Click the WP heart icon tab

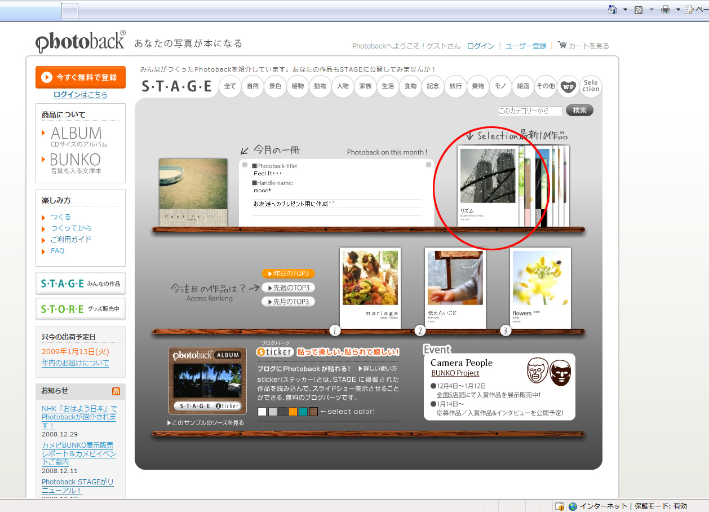click(x=568, y=86)
